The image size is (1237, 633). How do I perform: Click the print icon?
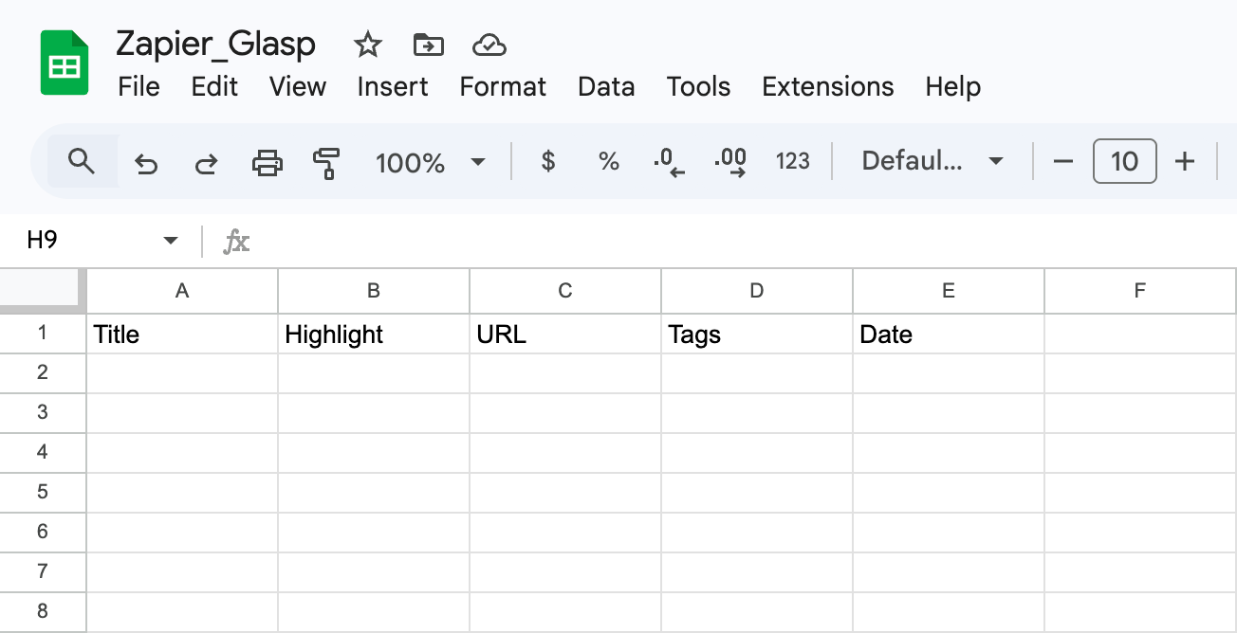[267, 163]
